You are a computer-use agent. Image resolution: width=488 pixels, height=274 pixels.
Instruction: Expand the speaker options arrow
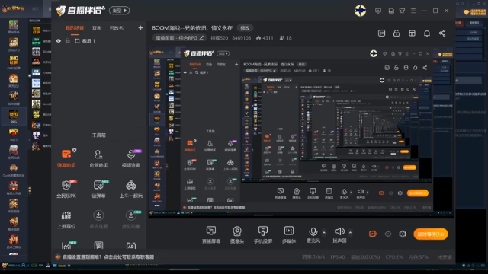pyautogui.click(x=351, y=232)
